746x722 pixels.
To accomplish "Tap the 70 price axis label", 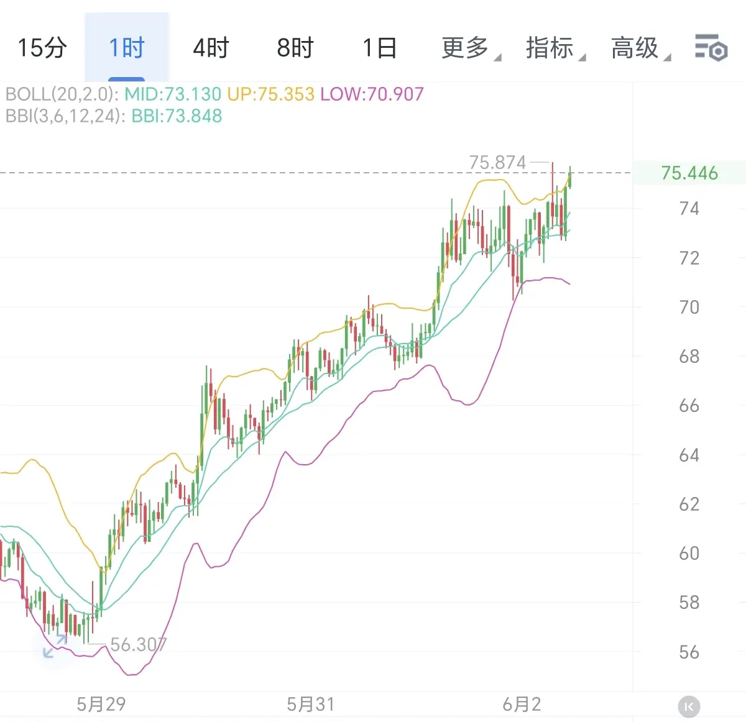I will [689, 307].
